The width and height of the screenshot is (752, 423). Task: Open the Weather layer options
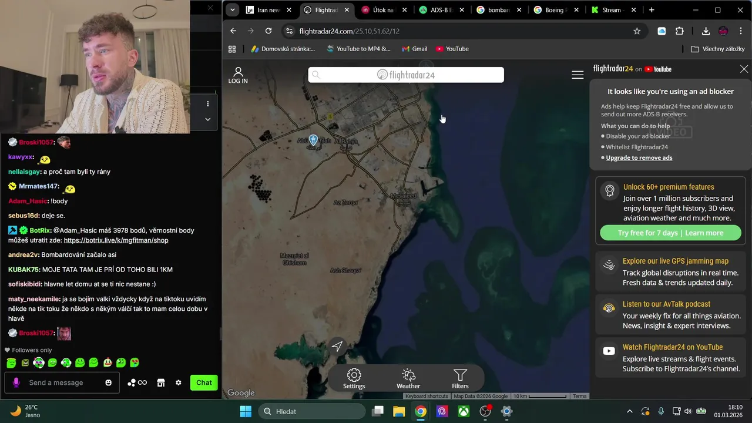pos(408,378)
